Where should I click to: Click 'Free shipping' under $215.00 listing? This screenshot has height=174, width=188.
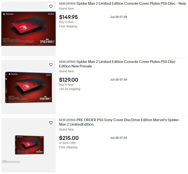coord(68,147)
